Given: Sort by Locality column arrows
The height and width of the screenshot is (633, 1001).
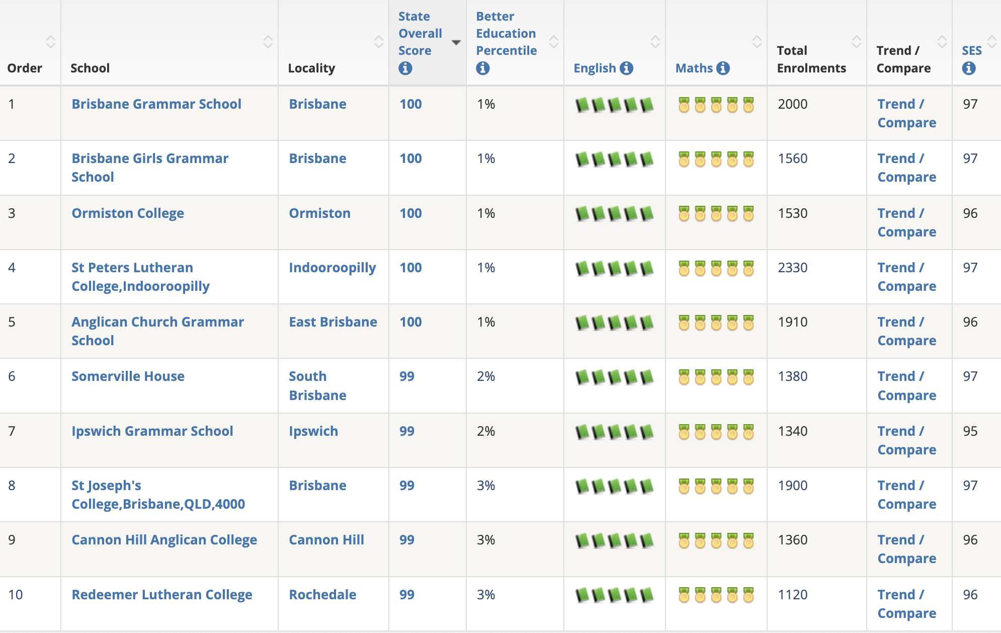Looking at the screenshot, I should [378, 42].
